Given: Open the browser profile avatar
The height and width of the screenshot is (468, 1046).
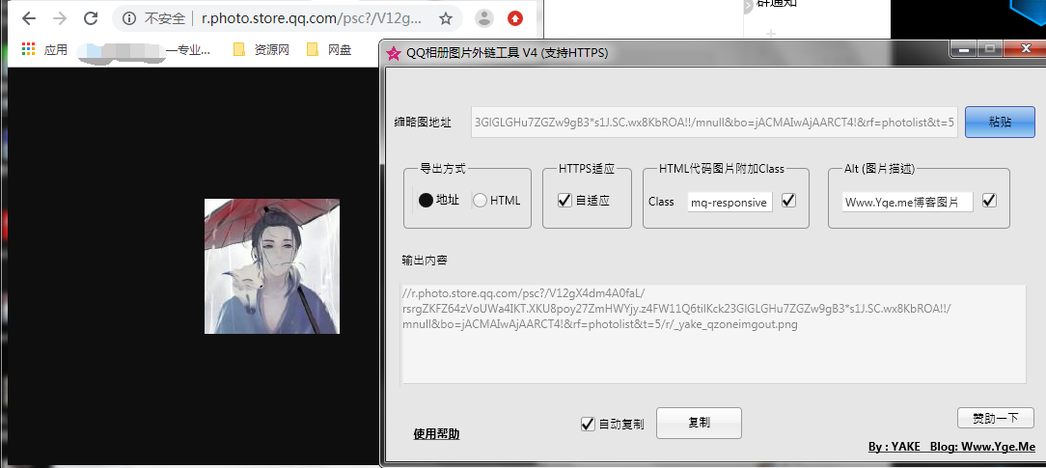Looking at the screenshot, I should click(x=485, y=18).
